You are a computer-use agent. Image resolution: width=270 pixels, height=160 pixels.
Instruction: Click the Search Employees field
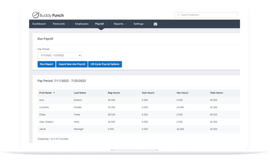(206, 15)
